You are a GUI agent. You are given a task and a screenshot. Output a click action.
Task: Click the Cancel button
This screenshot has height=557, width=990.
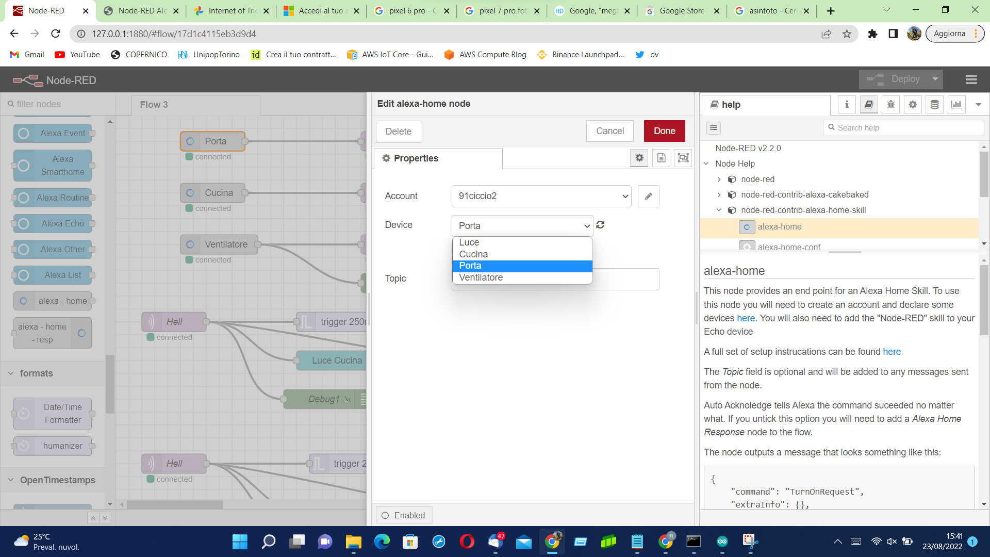tap(609, 131)
